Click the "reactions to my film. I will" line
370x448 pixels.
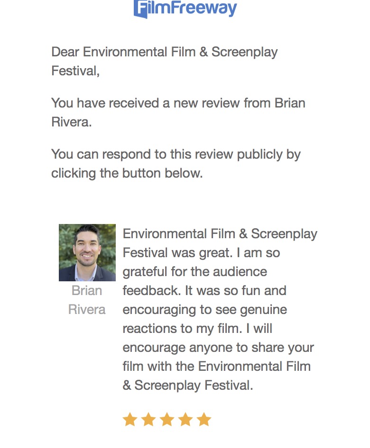pos(197,329)
